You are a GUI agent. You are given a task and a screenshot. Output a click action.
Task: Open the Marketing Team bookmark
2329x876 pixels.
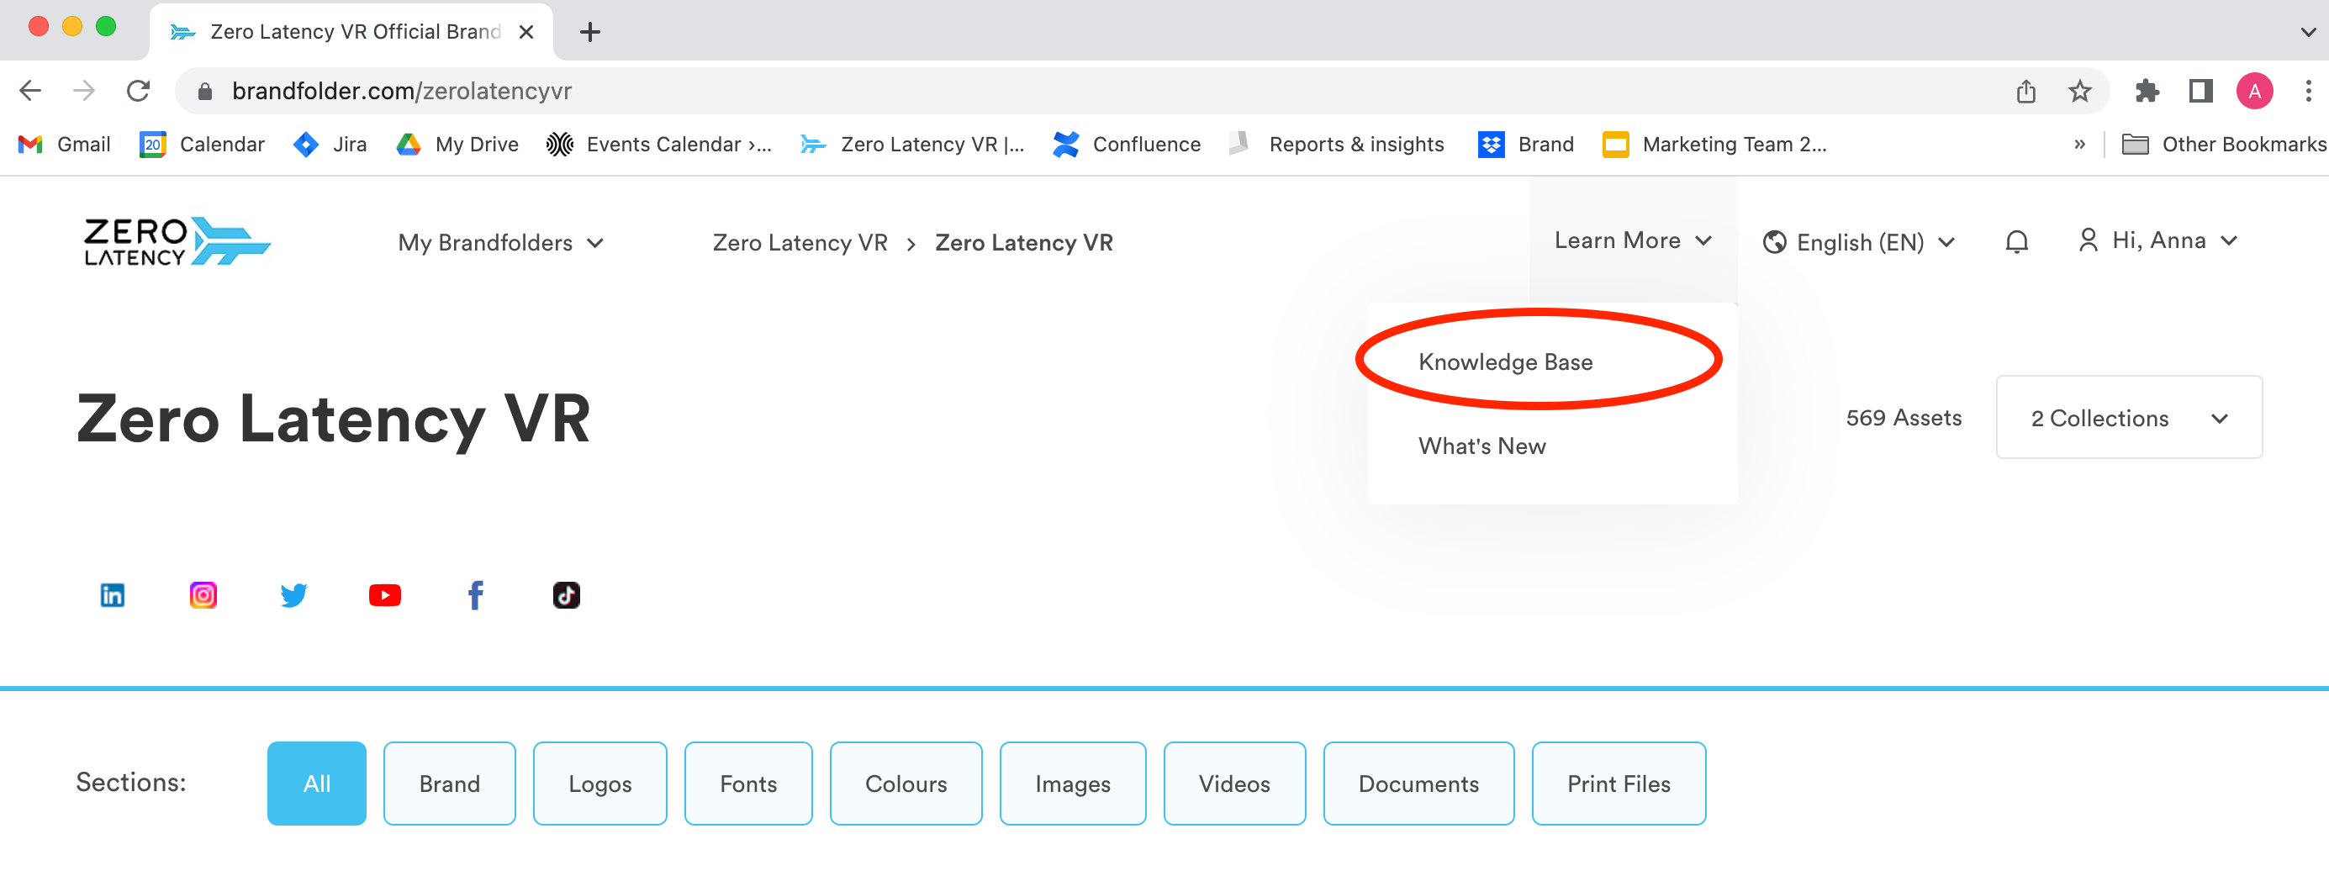1714,145
